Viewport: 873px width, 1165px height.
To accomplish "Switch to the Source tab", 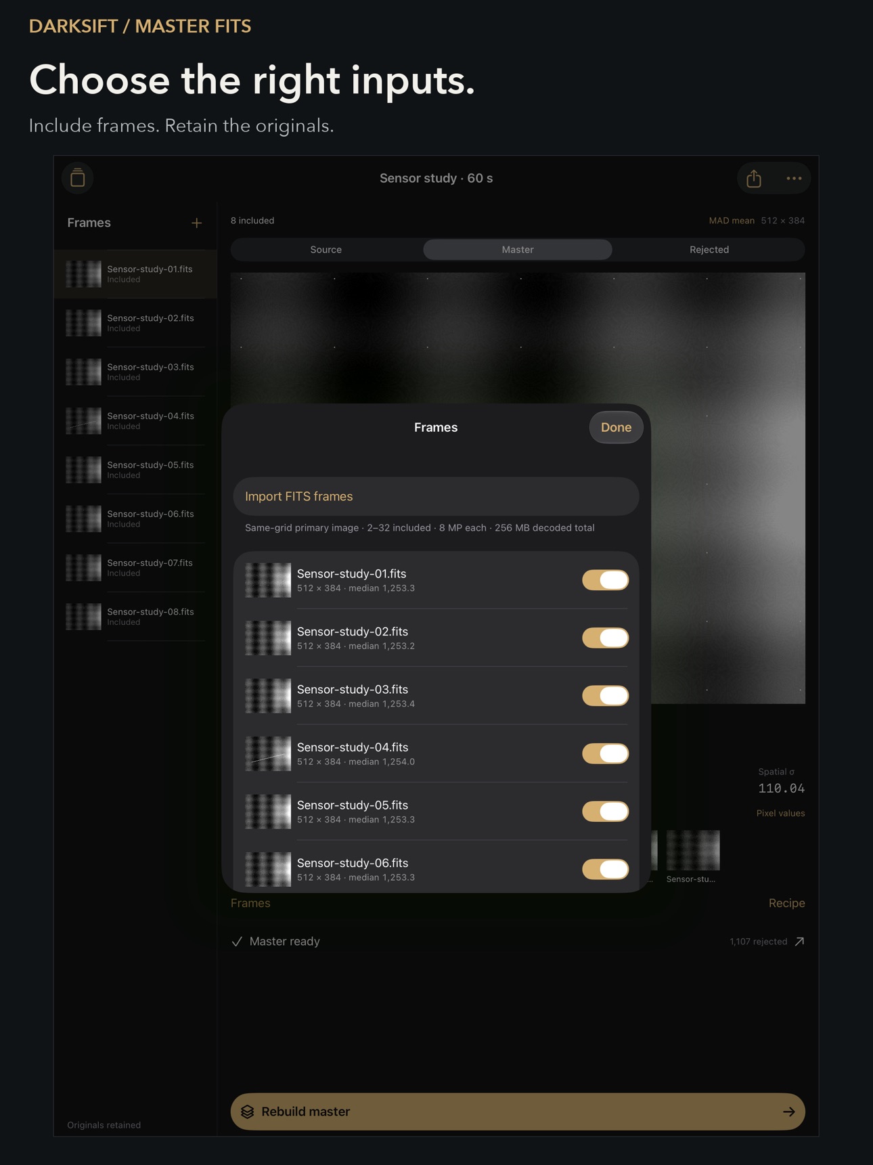I will point(326,250).
